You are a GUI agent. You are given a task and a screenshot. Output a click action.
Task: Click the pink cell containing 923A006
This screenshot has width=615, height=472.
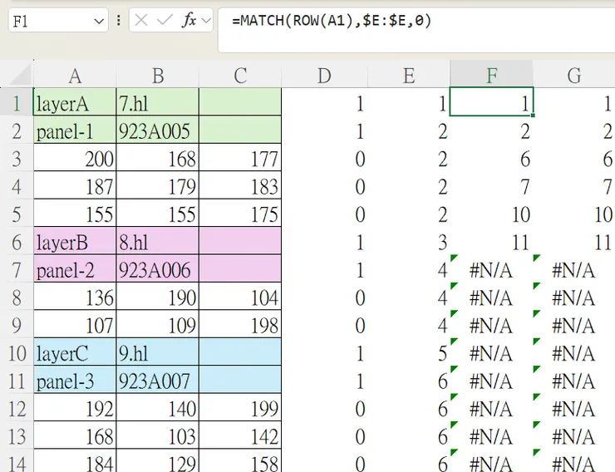coord(158,270)
